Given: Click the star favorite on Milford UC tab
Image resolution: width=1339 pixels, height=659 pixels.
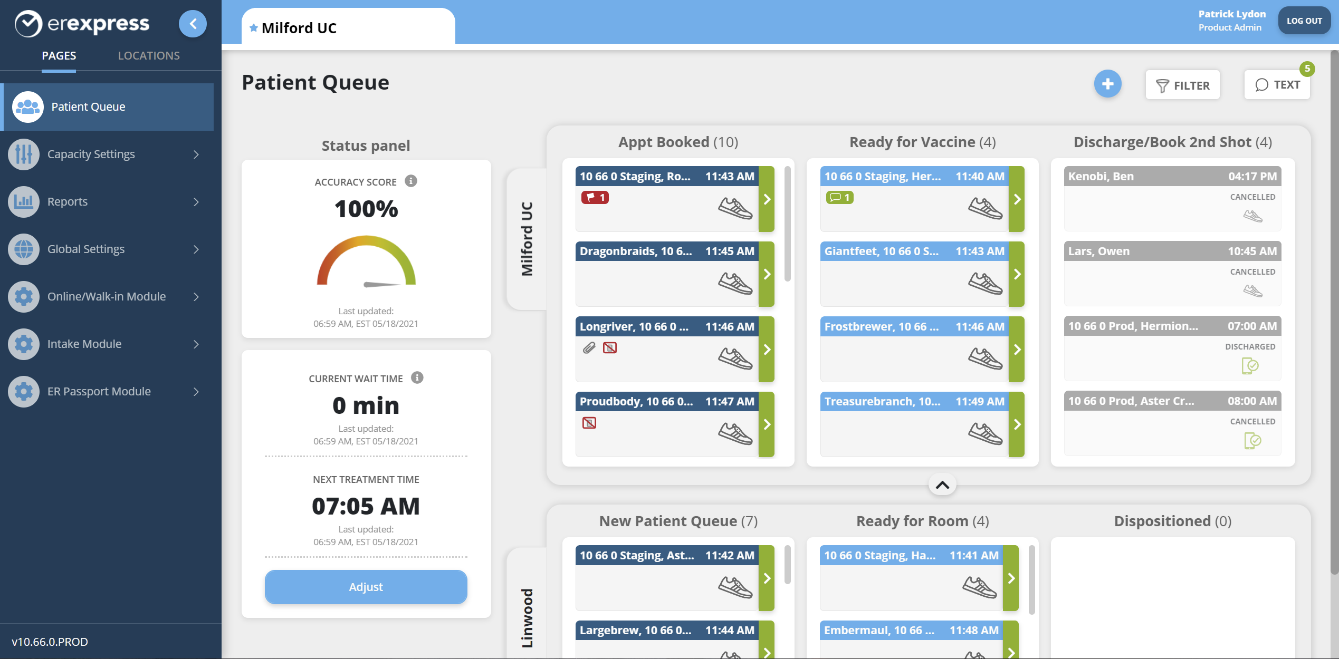Looking at the screenshot, I should pyautogui.click(x=254, y=28).
